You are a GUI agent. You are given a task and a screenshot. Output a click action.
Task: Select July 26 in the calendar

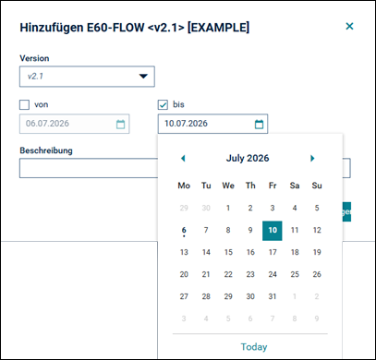click(x=317, y=274)
